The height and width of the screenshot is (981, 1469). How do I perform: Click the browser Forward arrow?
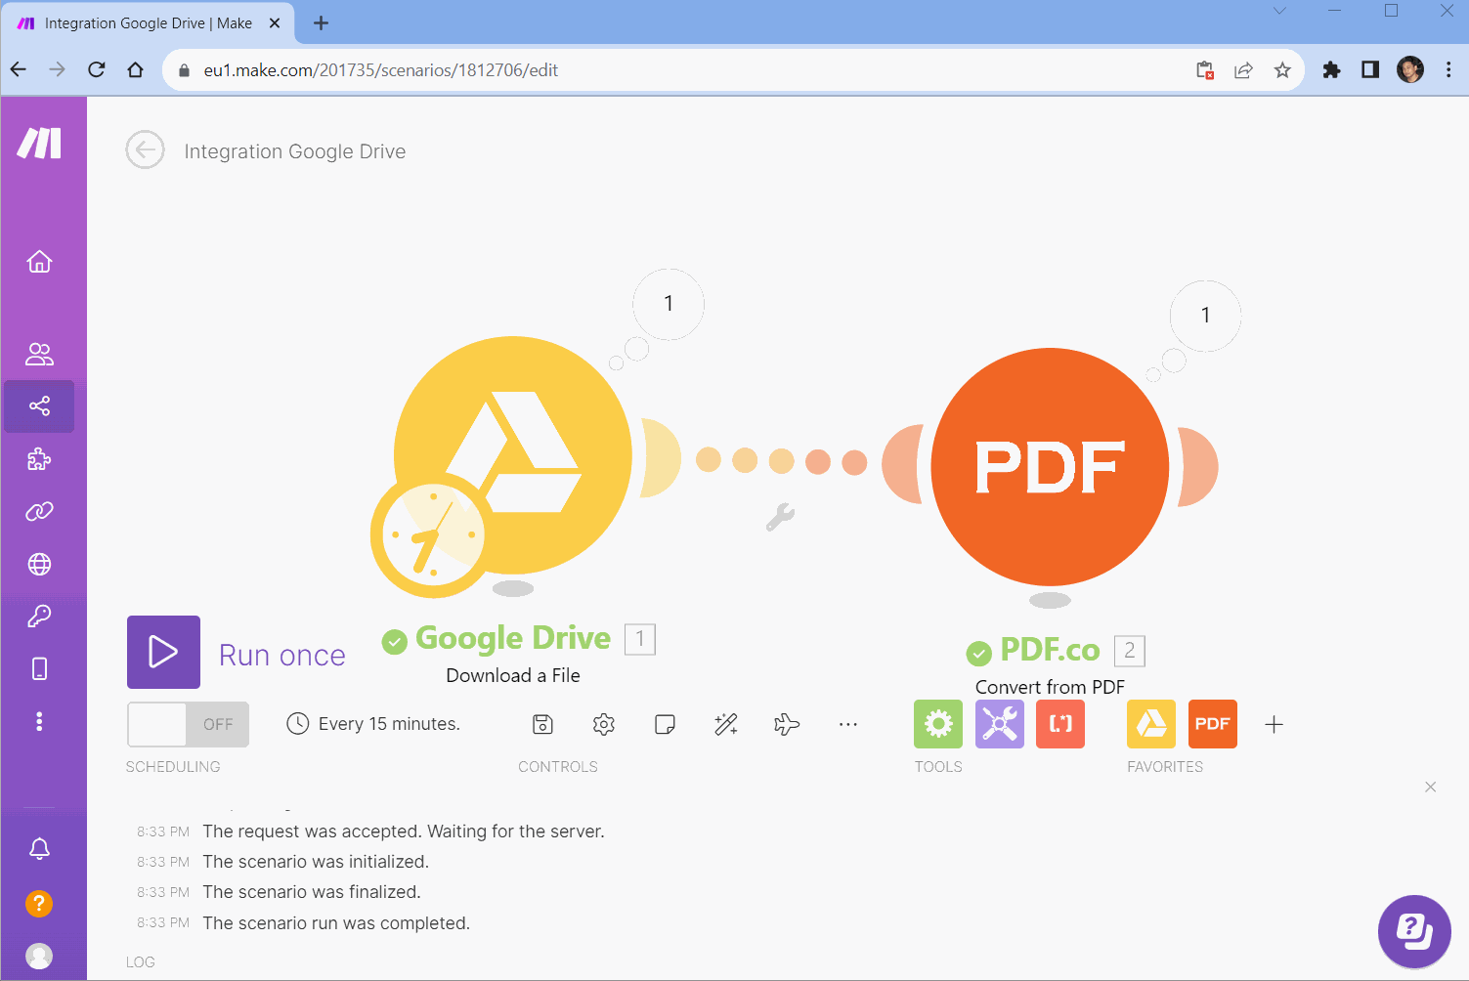click(x=58, y=69)
